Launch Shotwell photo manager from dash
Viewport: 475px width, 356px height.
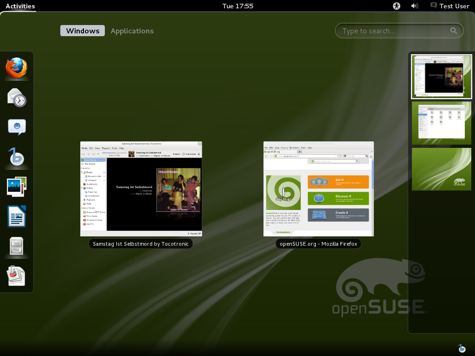17,186
